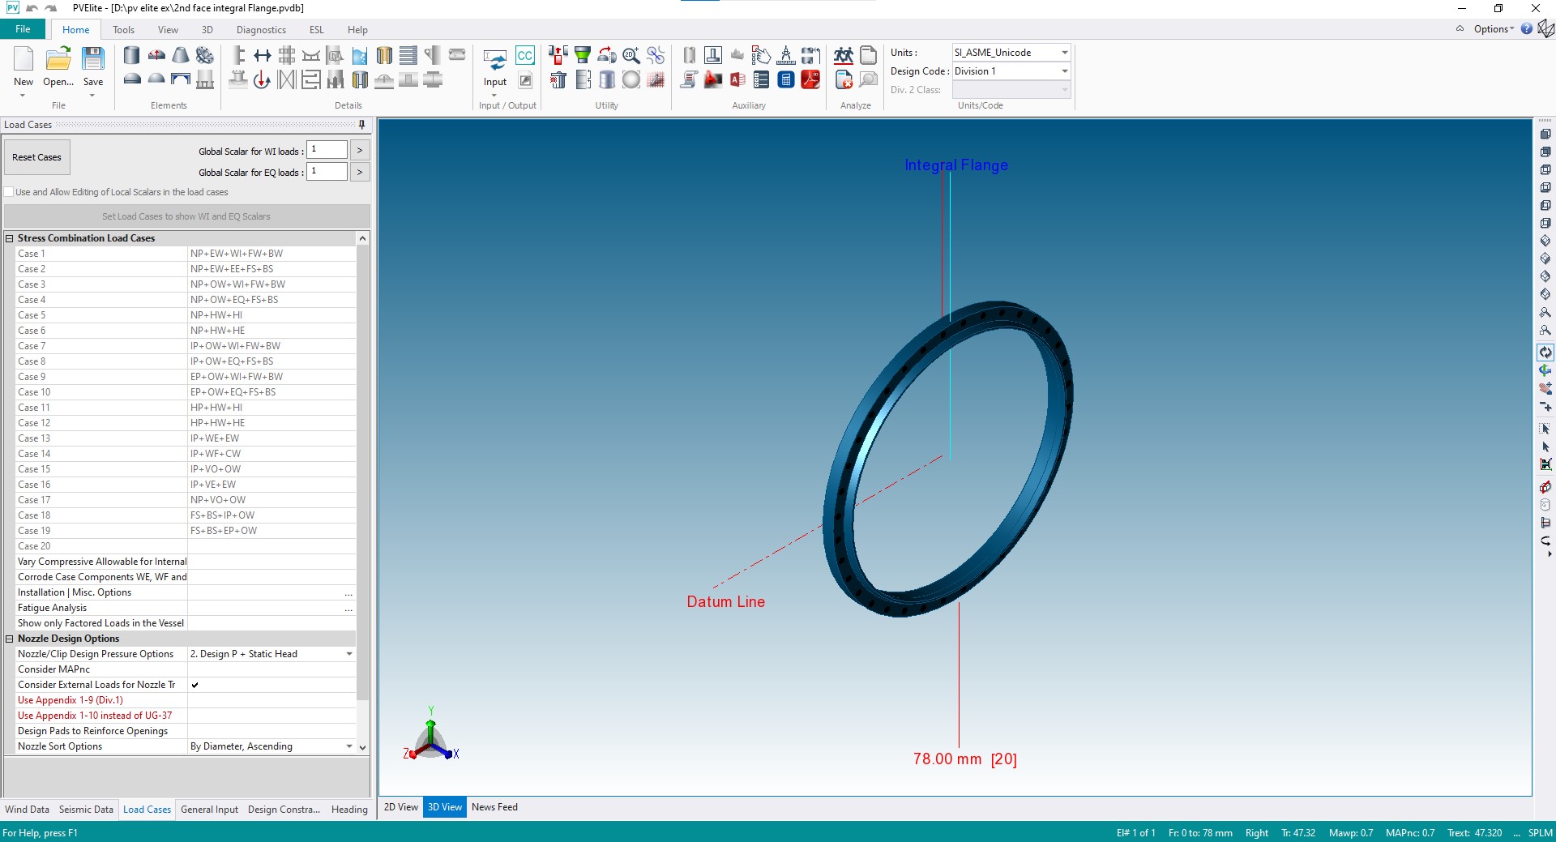Click the Analyze running figures icon
Image resolution: width=1556 pixels, height=842 pixels.
[843, 55]
